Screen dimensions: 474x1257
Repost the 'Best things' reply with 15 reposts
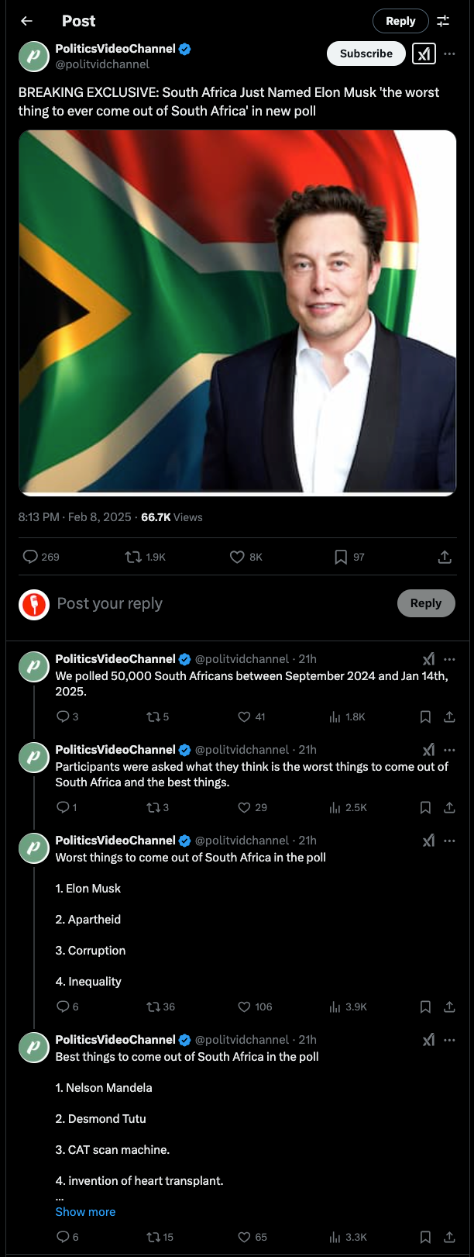coord(153,1237)
